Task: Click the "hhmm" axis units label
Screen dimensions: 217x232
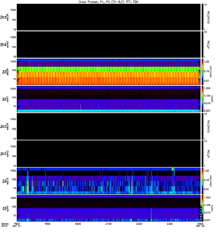Action: [x=5, y=224]
